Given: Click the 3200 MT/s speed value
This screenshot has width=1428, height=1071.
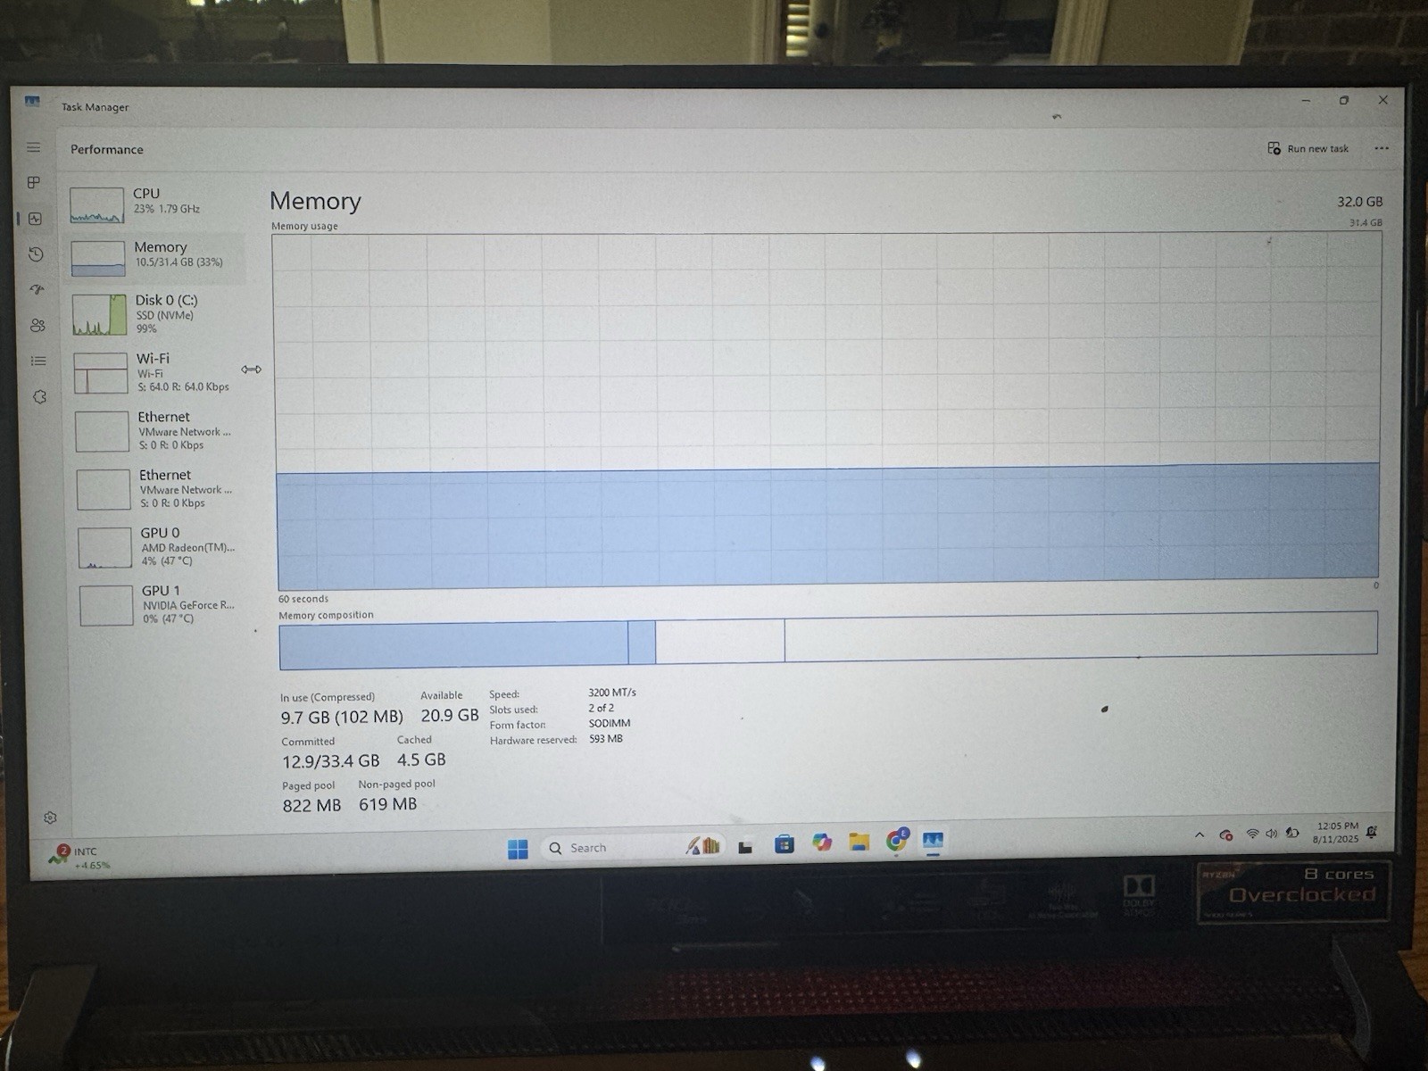Looking at the screenshot, I should tap(612, 693).
